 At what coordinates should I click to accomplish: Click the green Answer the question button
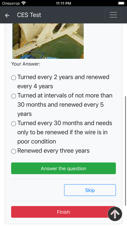pyautogui.click(x=63, y=168)
